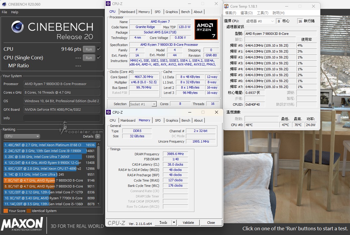The image size is (350, 235).
Task: Run the CPU (Single Core) test
Action: 89,58
